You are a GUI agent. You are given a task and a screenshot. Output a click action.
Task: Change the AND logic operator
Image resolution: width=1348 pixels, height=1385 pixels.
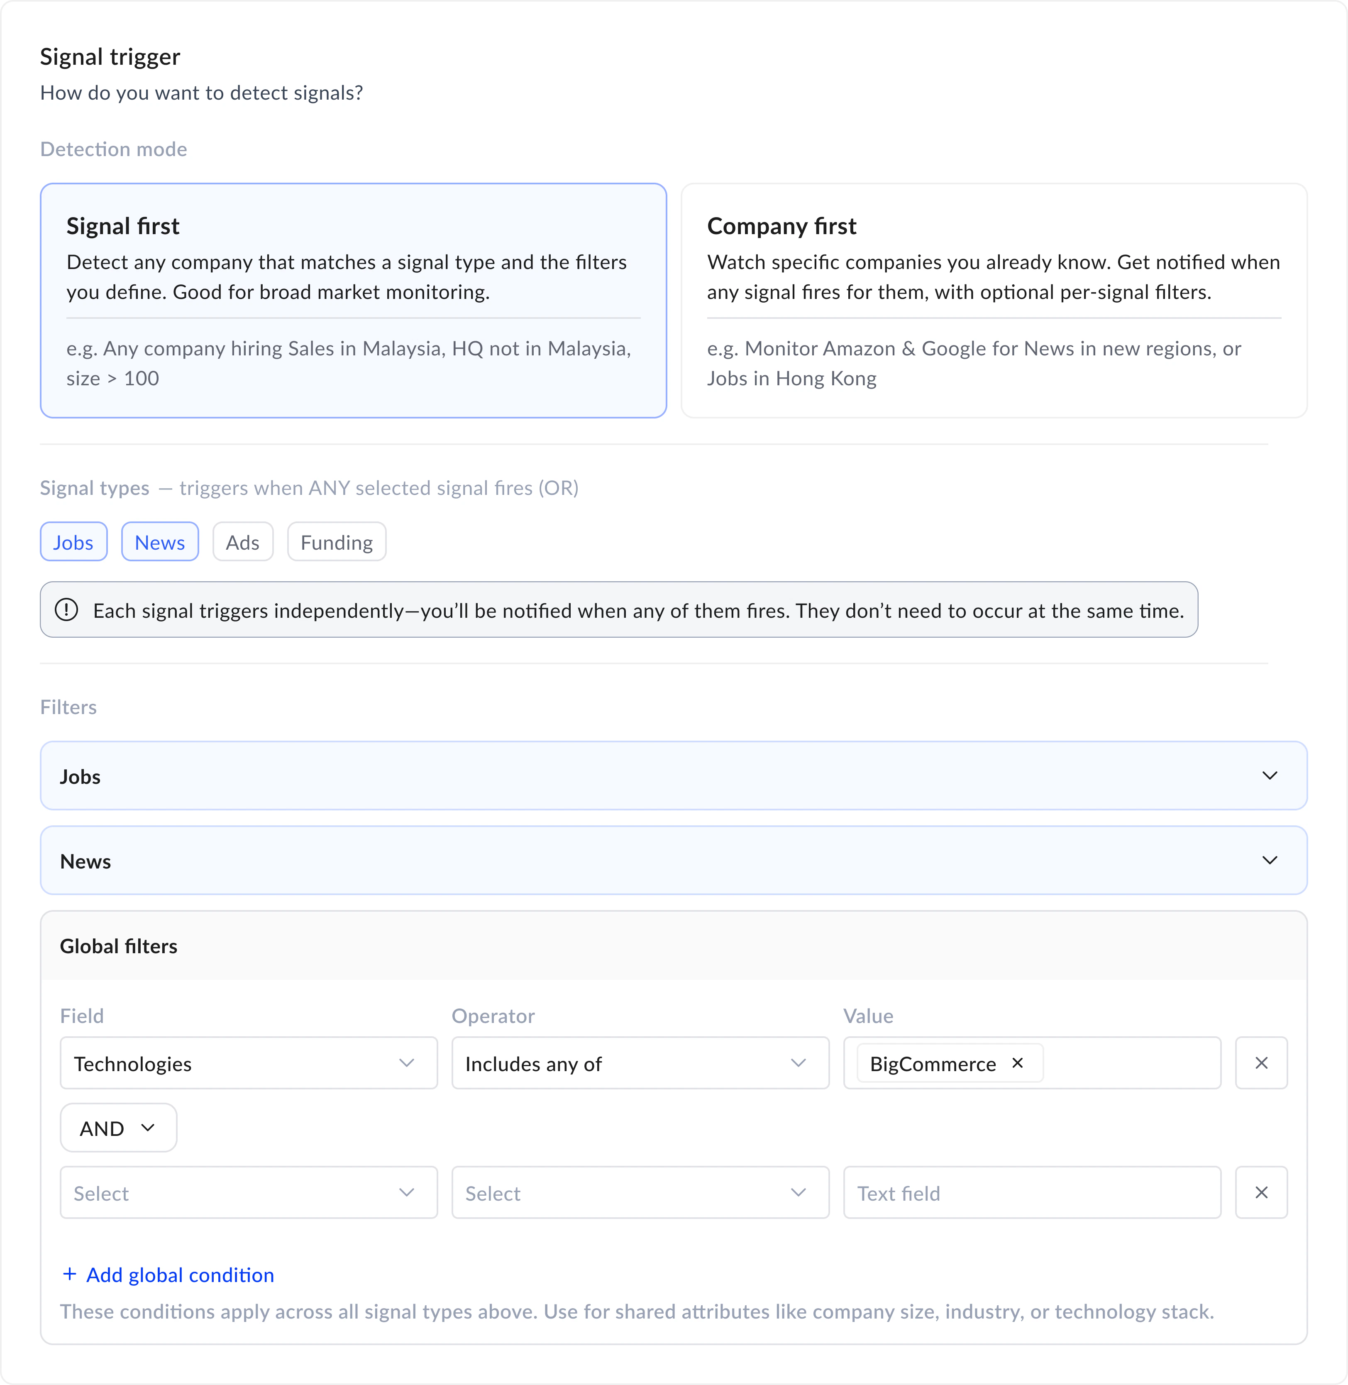point(118,1128)
